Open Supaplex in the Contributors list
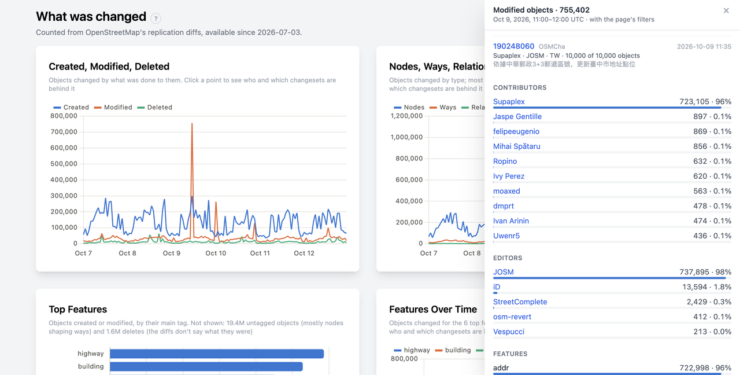 click(x=509, y=101)
